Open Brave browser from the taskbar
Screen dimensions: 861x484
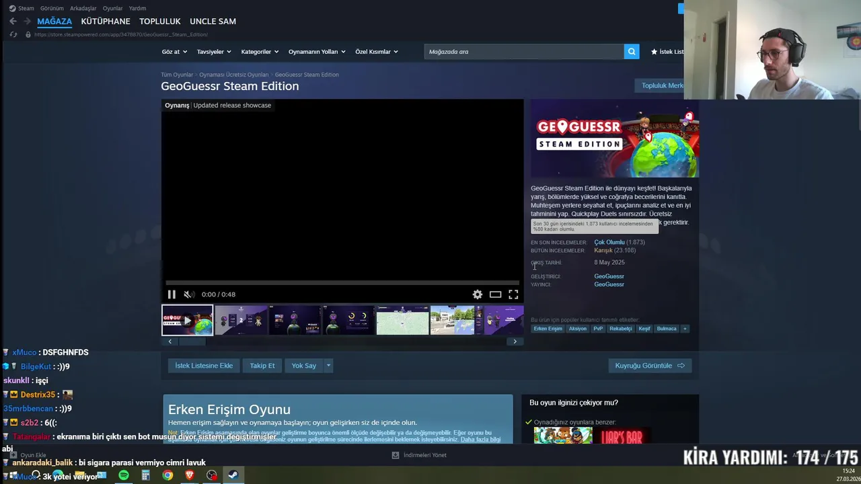(x=190, y=475)
